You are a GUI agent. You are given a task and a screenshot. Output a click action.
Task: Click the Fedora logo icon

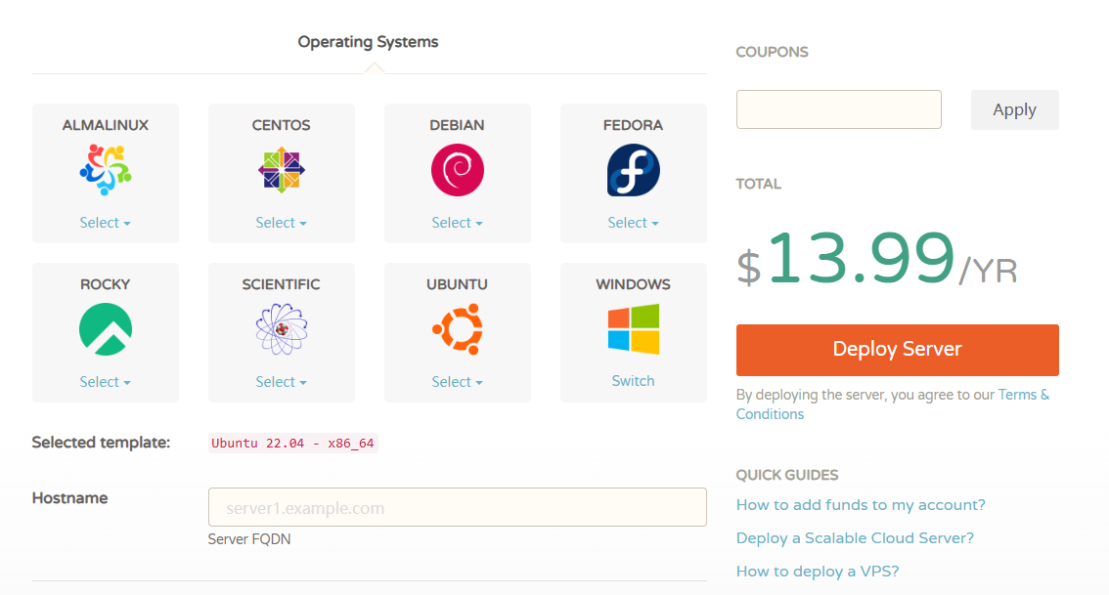click(633, 170)
